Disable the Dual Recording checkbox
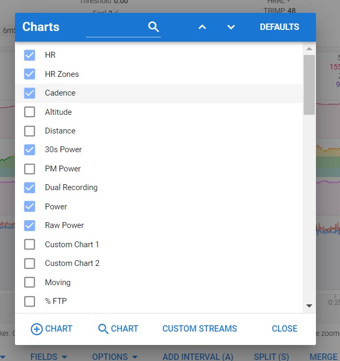Screen dimensions: 340x361 pos(30,187)
